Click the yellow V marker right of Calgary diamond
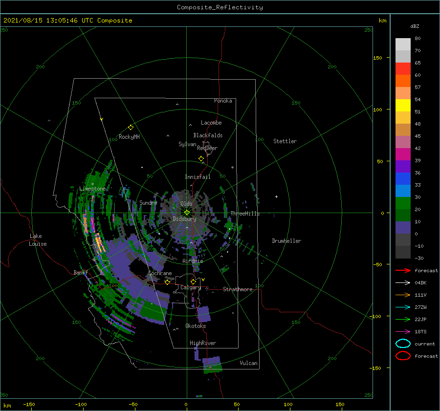Image resolution: width=440 pixels, height=411 pixels. [203, 280]
